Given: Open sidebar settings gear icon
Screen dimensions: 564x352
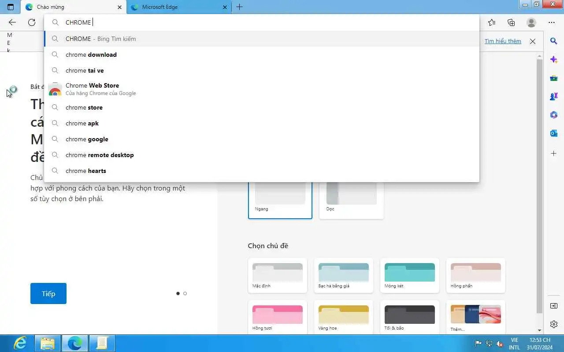Looking at the screenshot, I should point(554,324).
